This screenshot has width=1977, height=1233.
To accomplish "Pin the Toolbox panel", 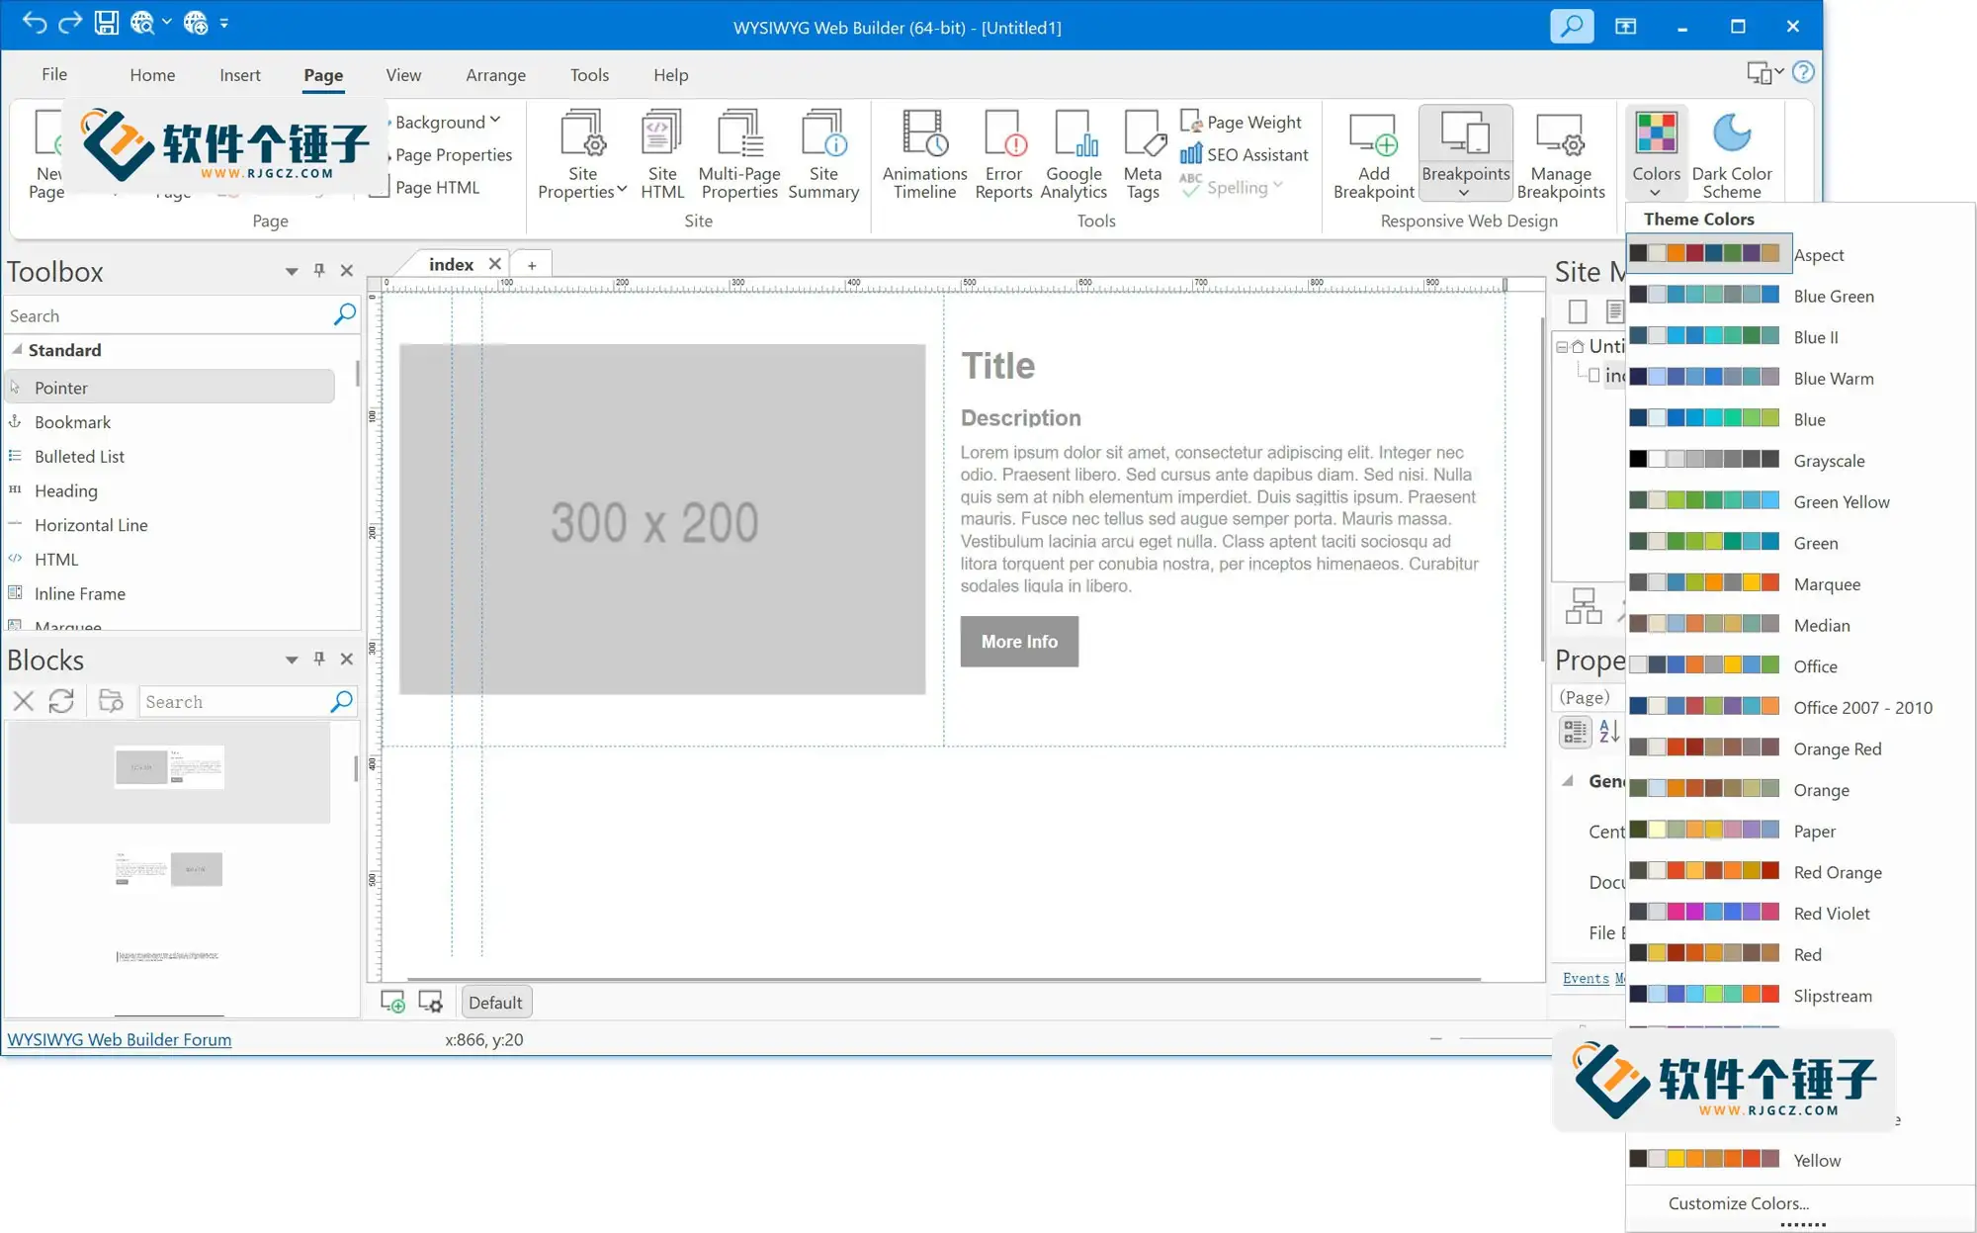I will pyautogui.click(x=318, y=270).
